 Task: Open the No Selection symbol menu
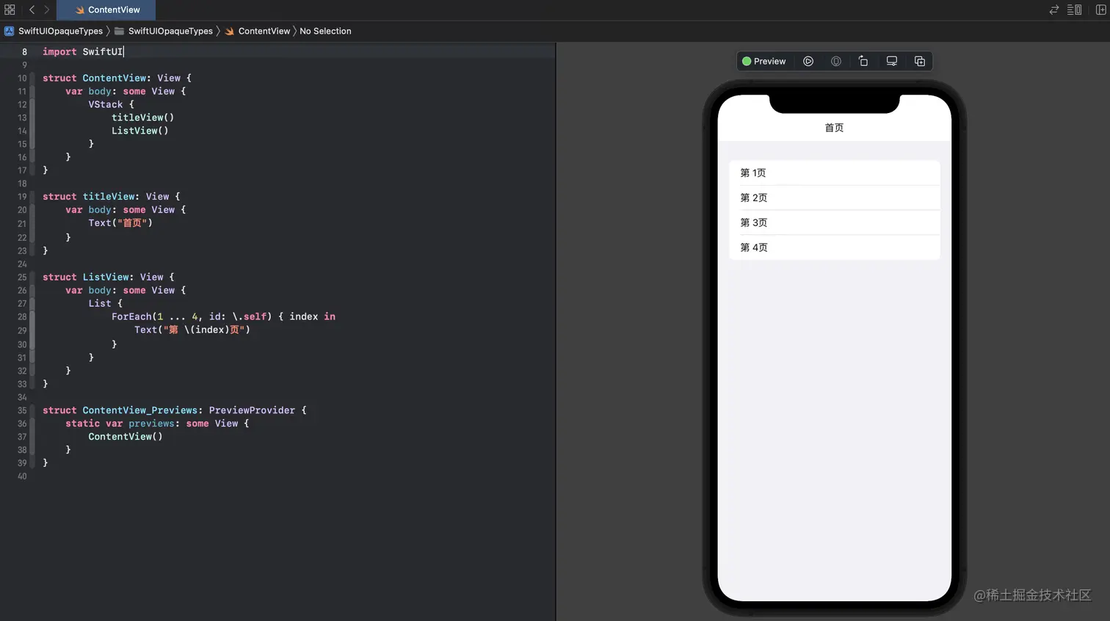click(x=325, y=31)
